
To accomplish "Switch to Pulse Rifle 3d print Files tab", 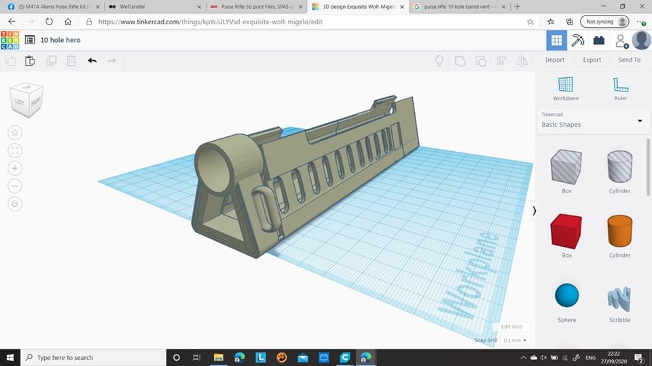I will click(256, 7).
